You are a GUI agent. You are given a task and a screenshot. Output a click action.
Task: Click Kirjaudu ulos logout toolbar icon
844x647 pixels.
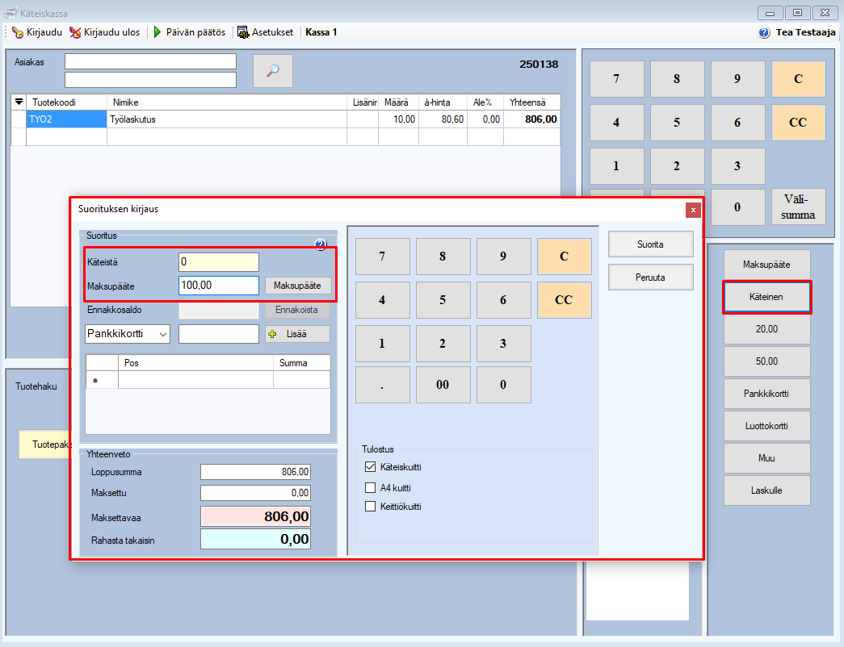pos(75,32)
